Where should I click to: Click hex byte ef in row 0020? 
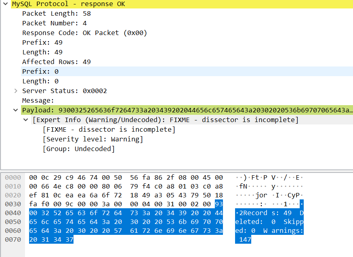33,195
